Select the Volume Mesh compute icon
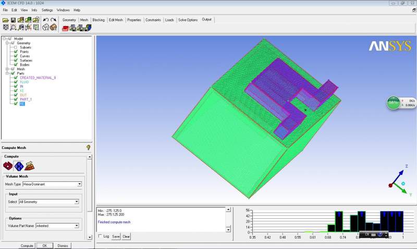The height and width of the screenshot is (249, 417). point(19,166)
